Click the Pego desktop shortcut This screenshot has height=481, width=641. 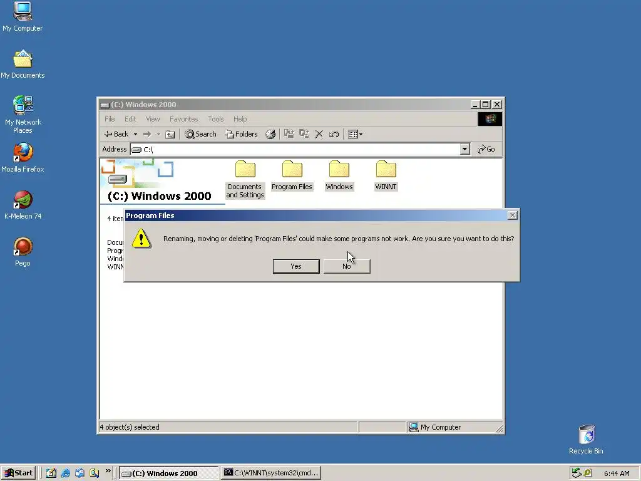click(23, 252)
